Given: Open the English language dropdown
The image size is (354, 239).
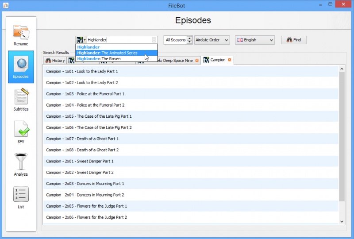Looking at the screenshot, I should tap(255, 40).
